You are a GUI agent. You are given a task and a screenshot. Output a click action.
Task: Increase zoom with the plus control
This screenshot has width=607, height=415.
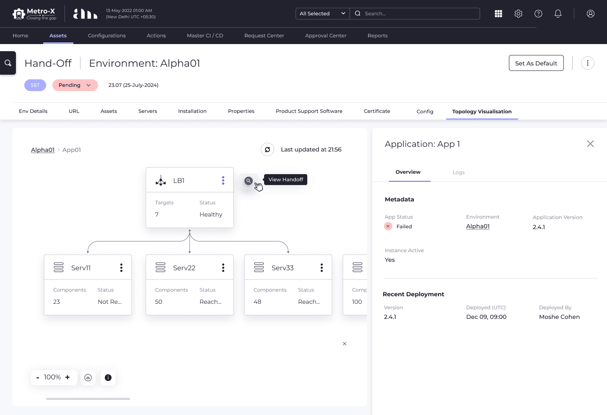[67, 377]
